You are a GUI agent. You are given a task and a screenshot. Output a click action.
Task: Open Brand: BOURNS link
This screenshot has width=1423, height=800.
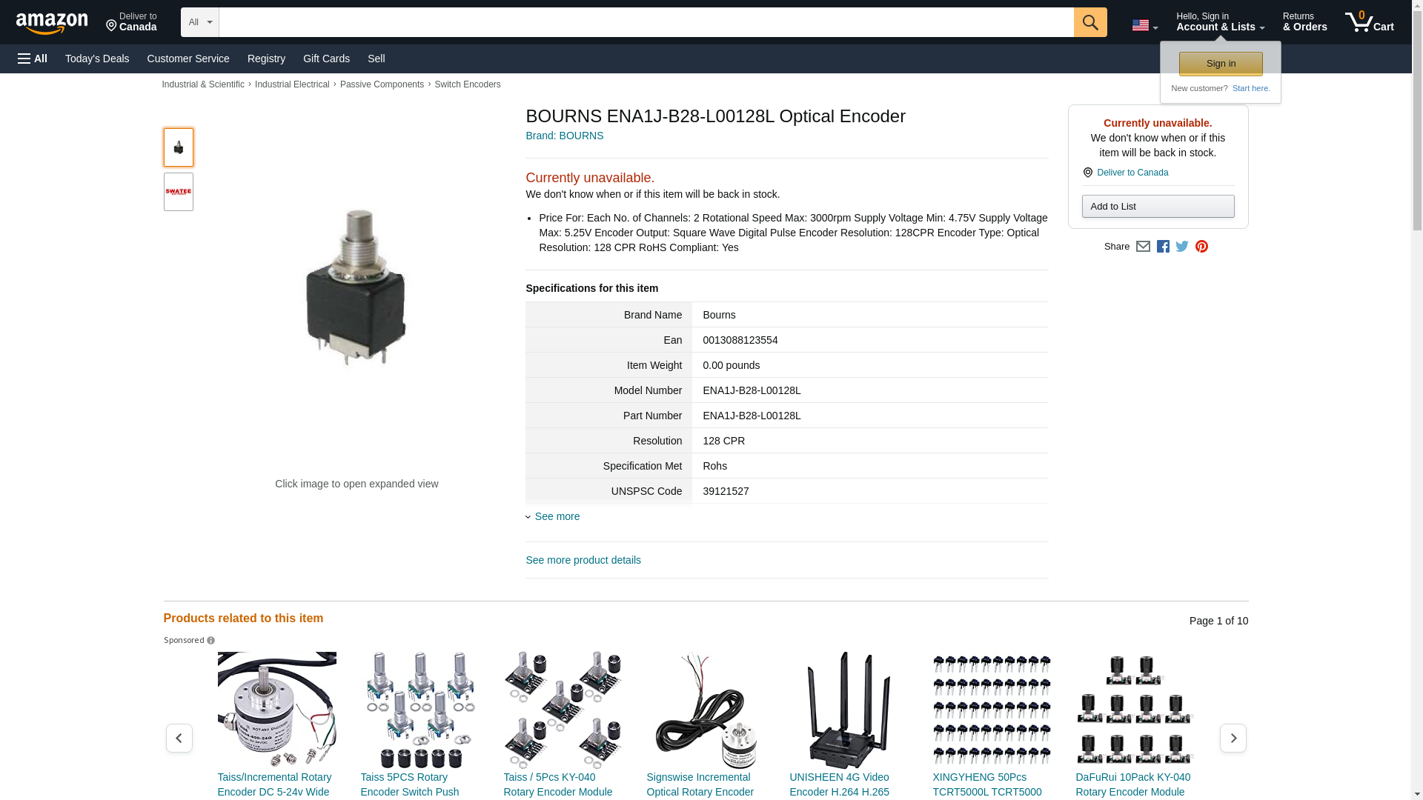565,136
